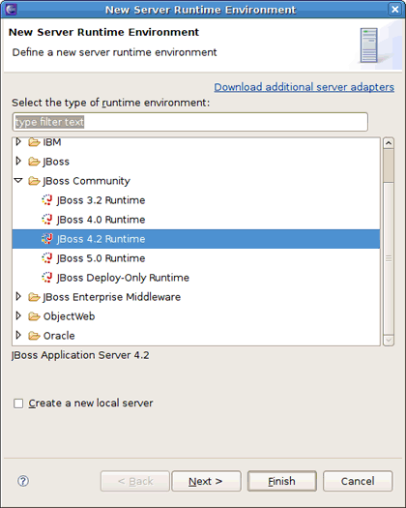
Task: Click the JBoss Community folder icon
Action: 34,181
